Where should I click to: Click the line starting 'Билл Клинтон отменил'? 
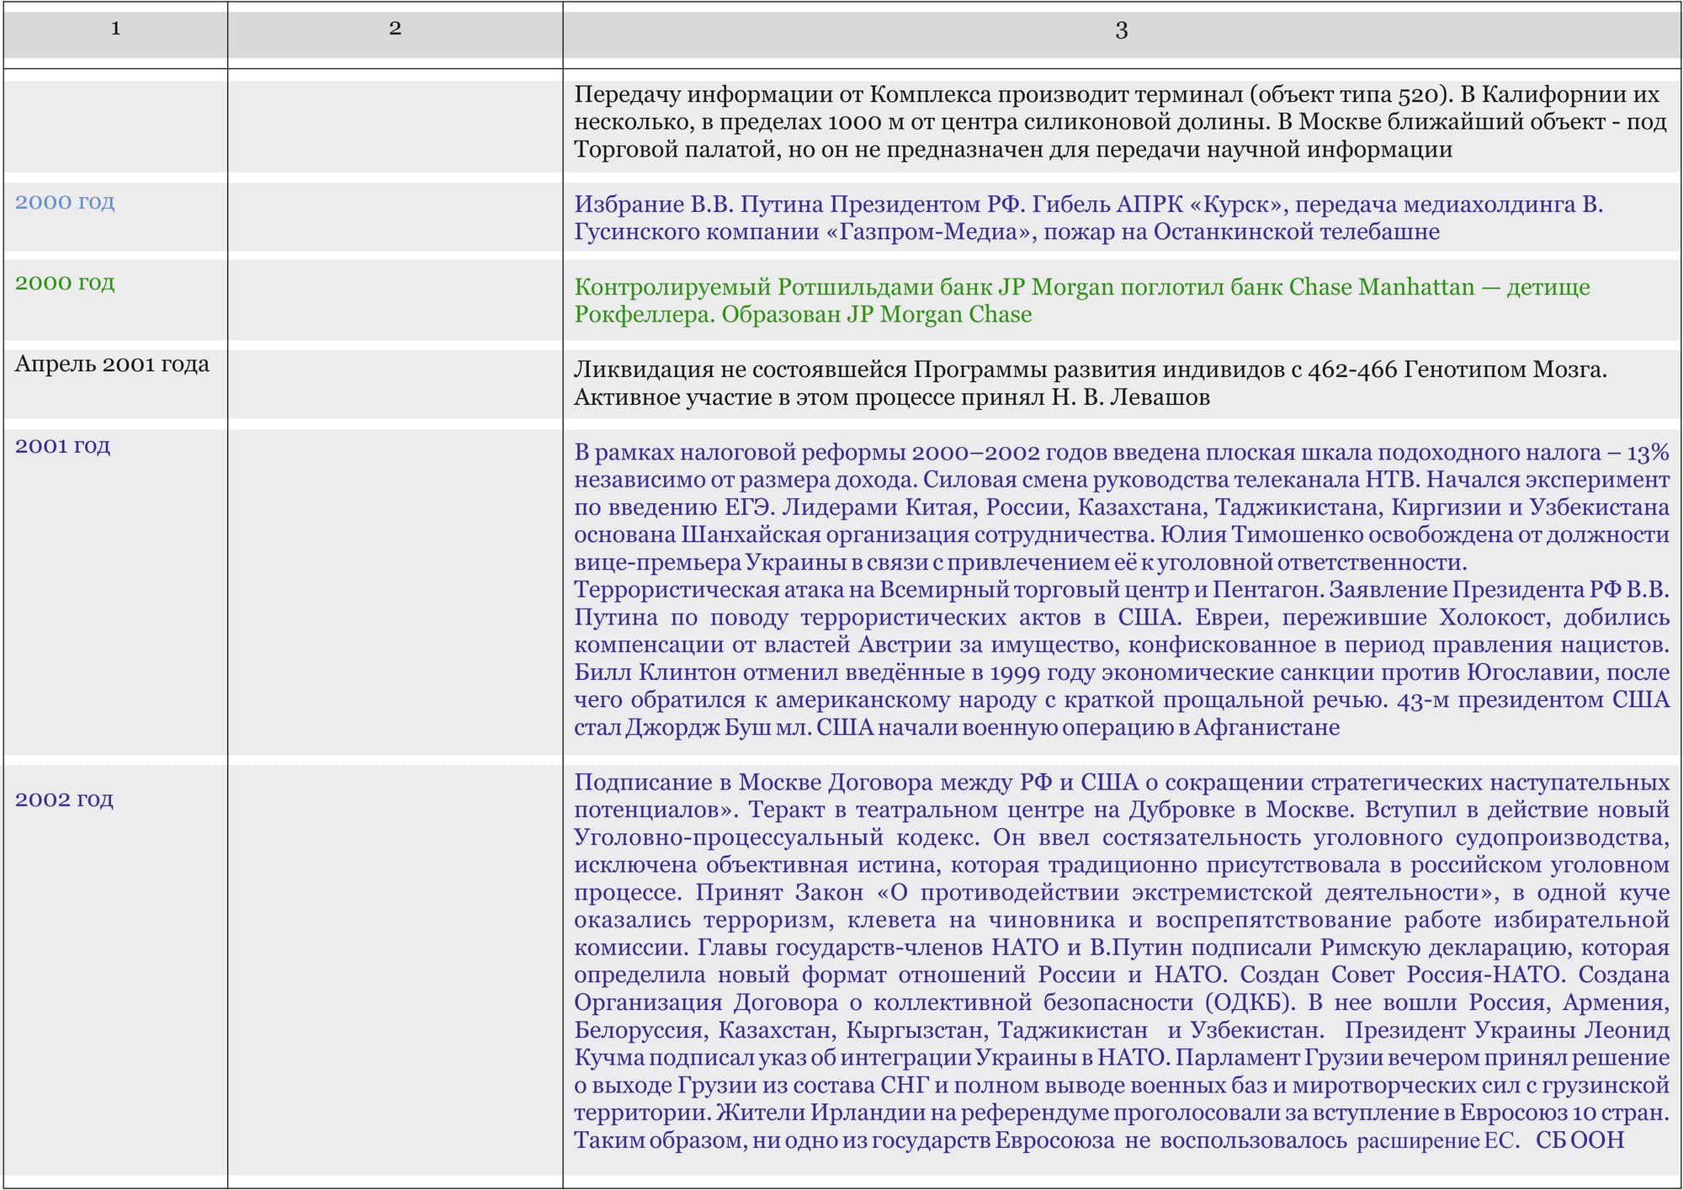[x=1122, y=672]
